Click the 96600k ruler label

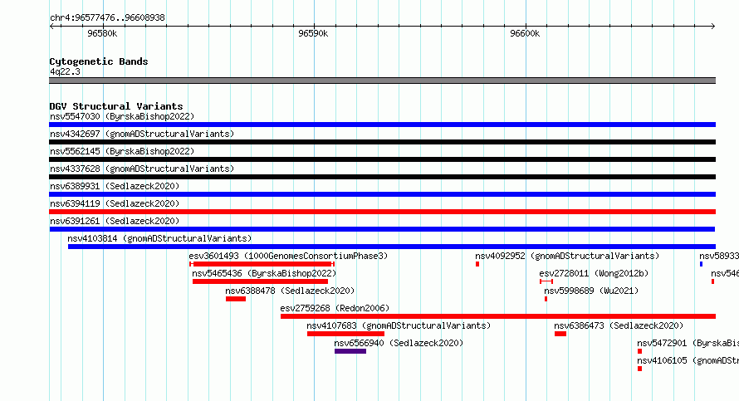(525, 33)
